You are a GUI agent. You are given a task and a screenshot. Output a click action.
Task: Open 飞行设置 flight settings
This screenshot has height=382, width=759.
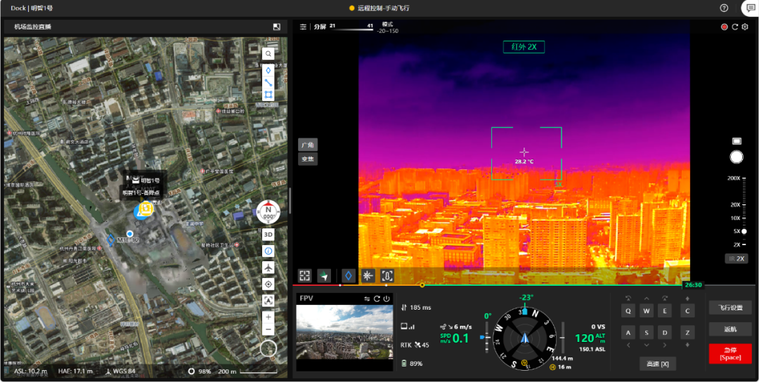click(730, 308)
